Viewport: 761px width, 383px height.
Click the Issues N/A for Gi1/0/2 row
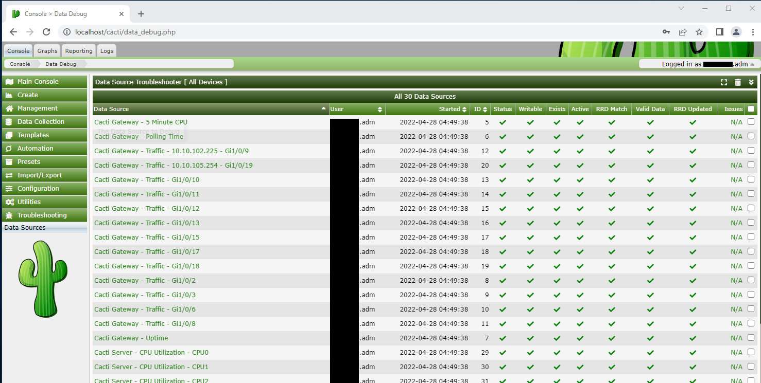coord(736,281)
